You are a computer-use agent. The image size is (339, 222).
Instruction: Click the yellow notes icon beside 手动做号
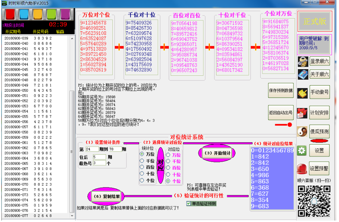click(303, 93)
